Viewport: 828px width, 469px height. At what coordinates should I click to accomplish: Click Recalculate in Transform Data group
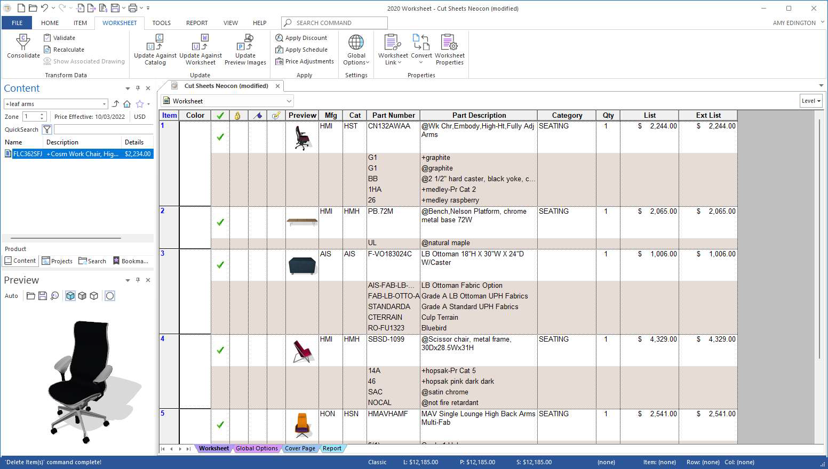68,50
